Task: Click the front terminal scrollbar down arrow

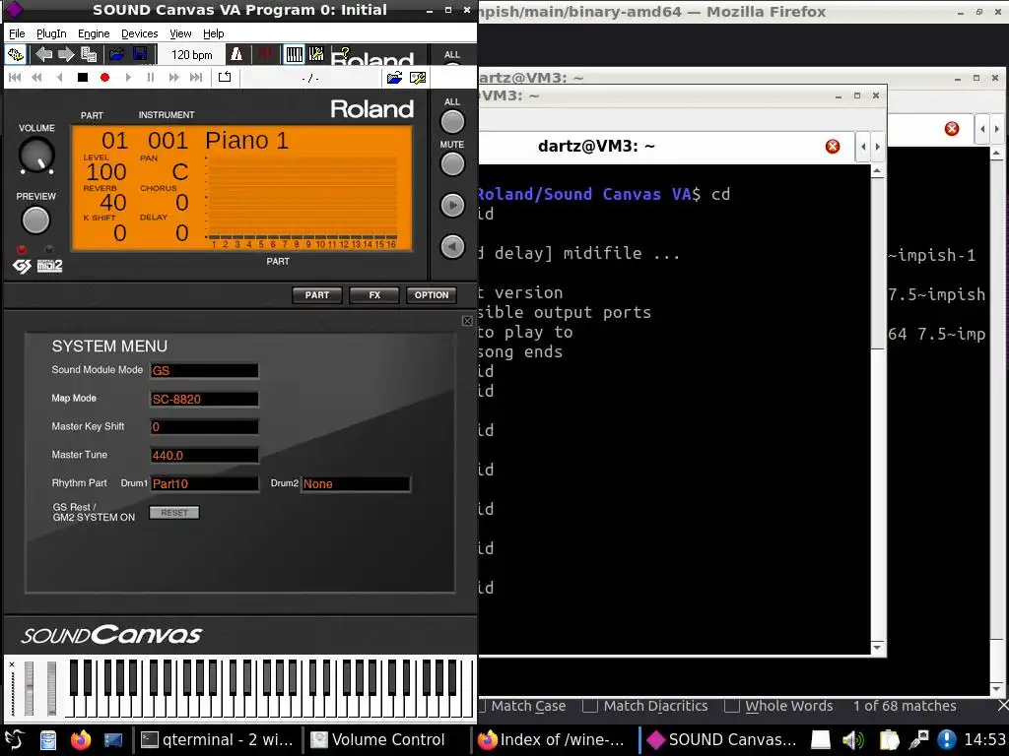Action: click(x=877, y=648)
